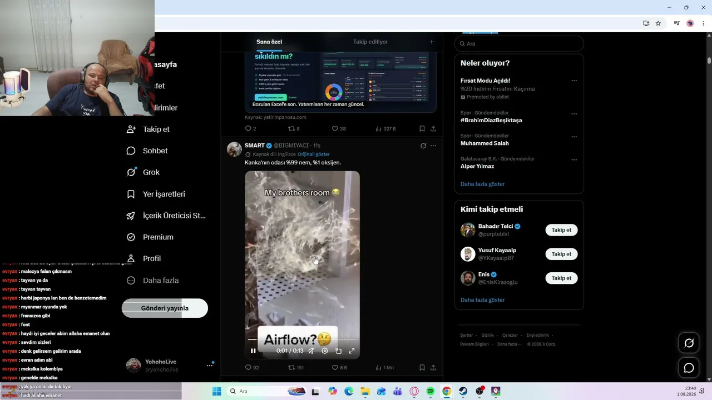The width and height of the screenshot is (712, 400).
Task: Open options for Muhammed Salah trend
Action: [574, 137]
